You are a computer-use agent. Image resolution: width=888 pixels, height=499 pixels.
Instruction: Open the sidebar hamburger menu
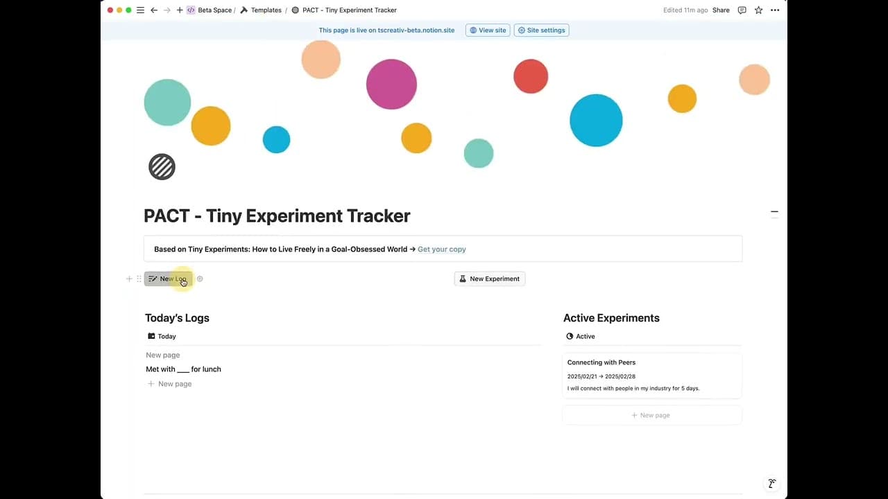tap(140, 10)
